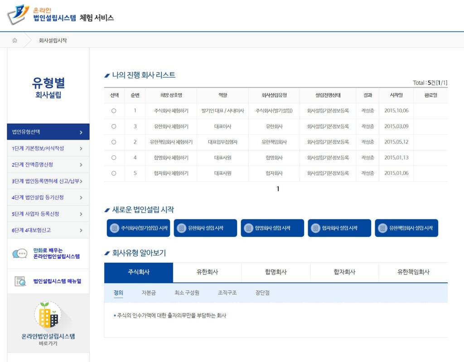This screenshot has height=362, width=464.
Task: Go to 온라인법인설립시스템 바로가기 link
Action: [48, 339]
